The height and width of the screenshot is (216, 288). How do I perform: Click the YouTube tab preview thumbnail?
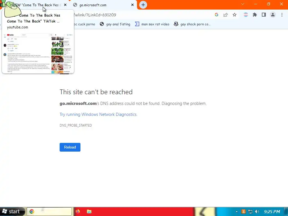click(x=38, y=53)
